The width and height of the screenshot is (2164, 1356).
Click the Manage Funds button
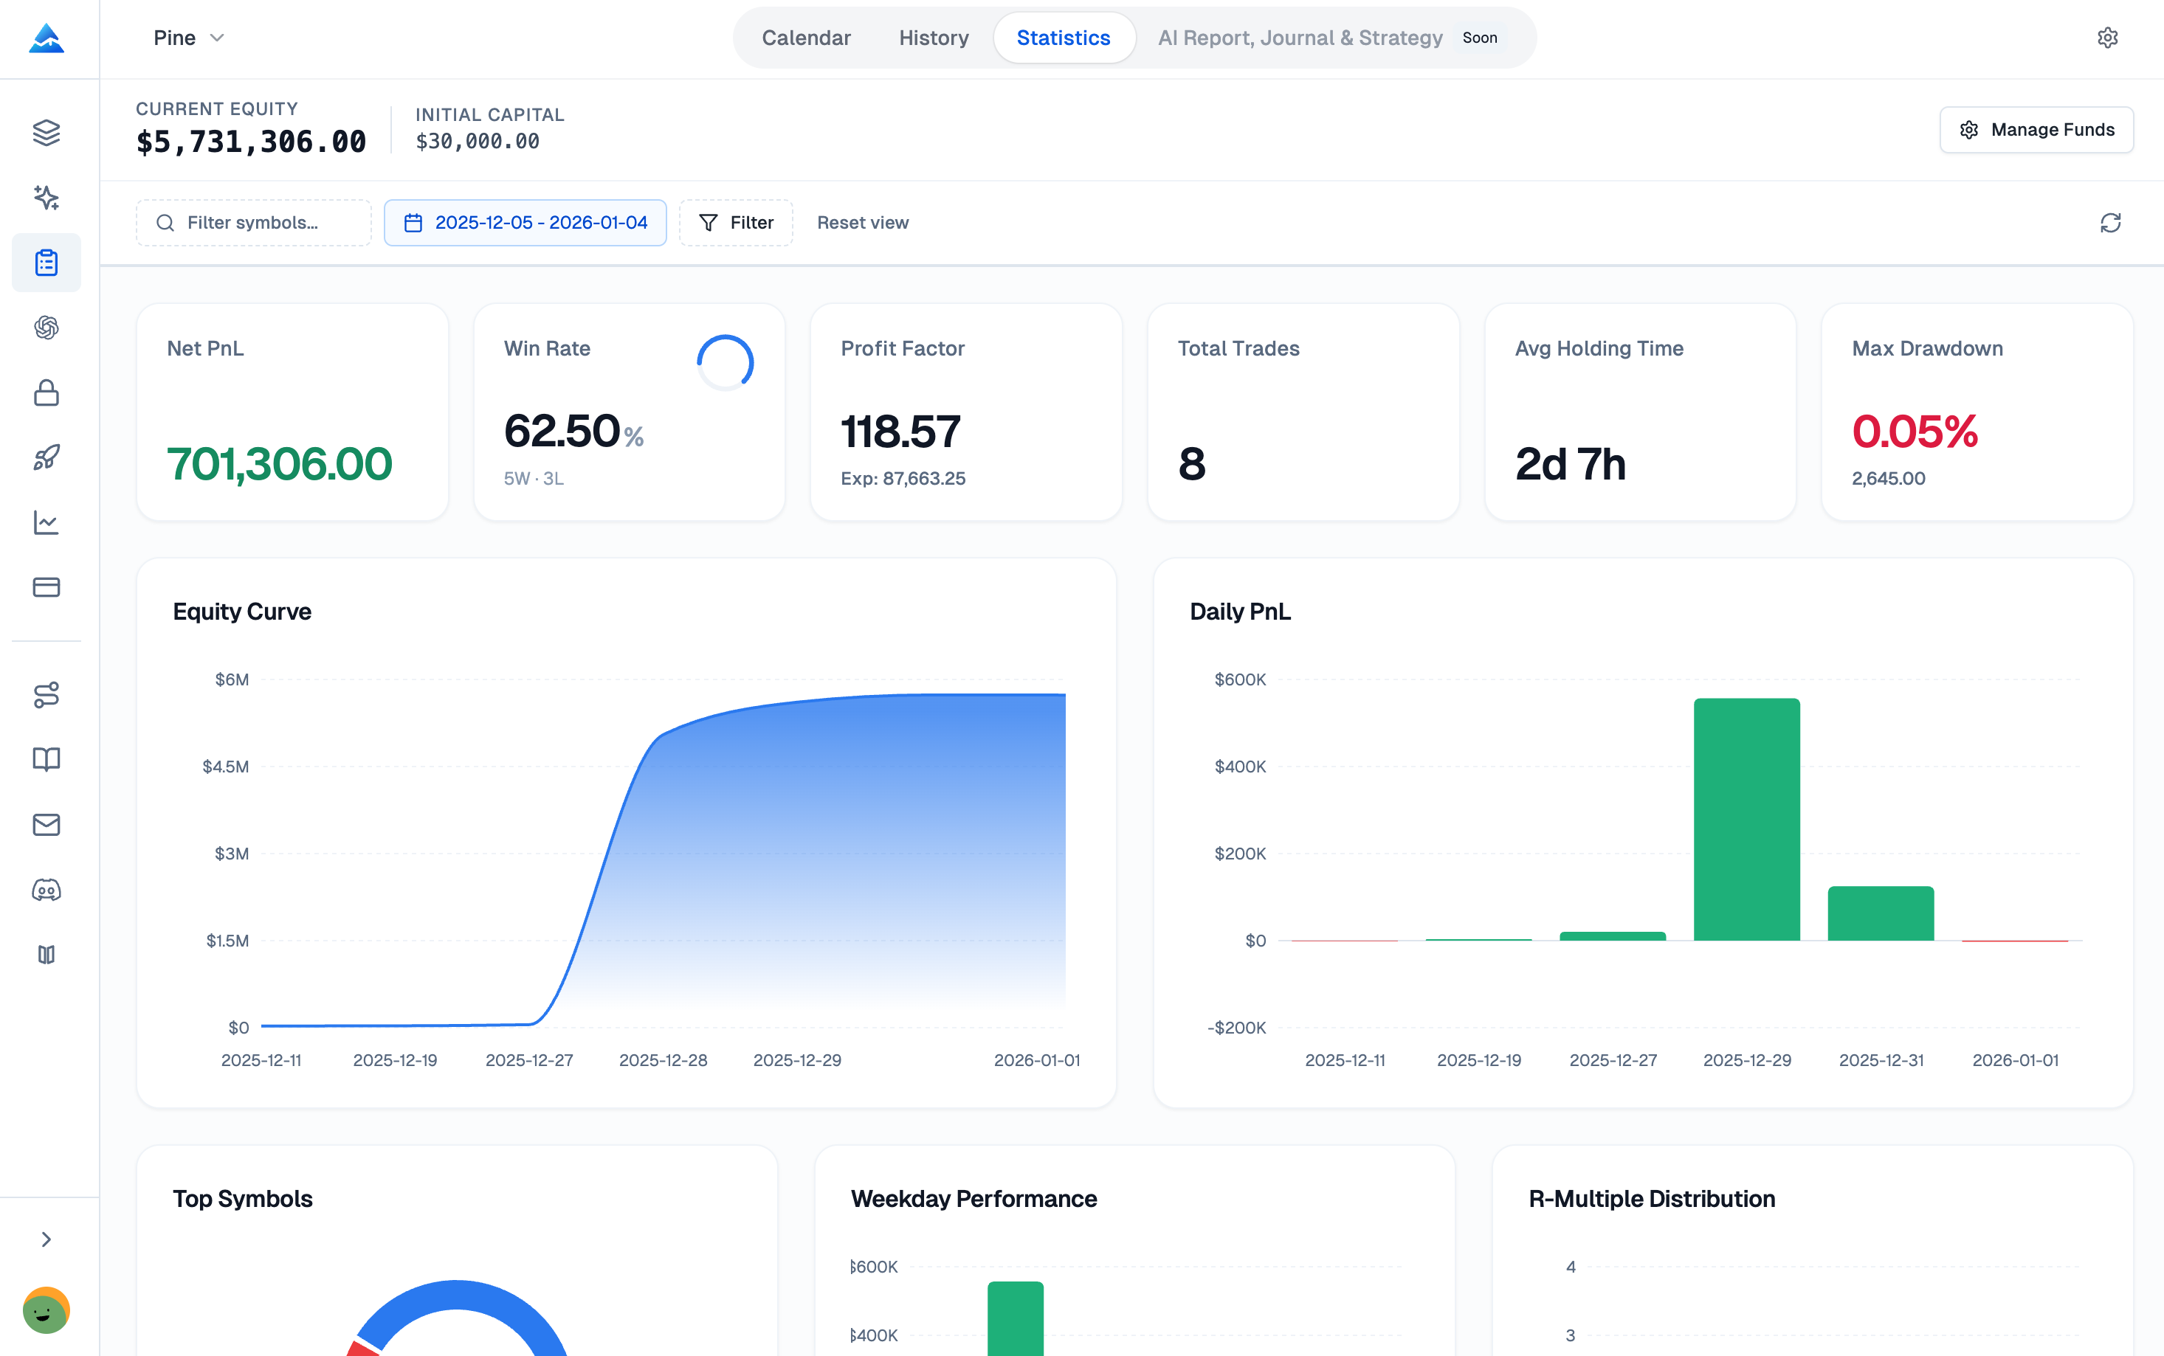pos(2036,129)
